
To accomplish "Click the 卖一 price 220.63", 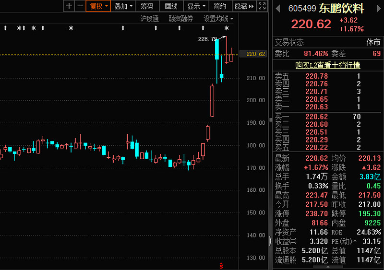I will (316, 107).
